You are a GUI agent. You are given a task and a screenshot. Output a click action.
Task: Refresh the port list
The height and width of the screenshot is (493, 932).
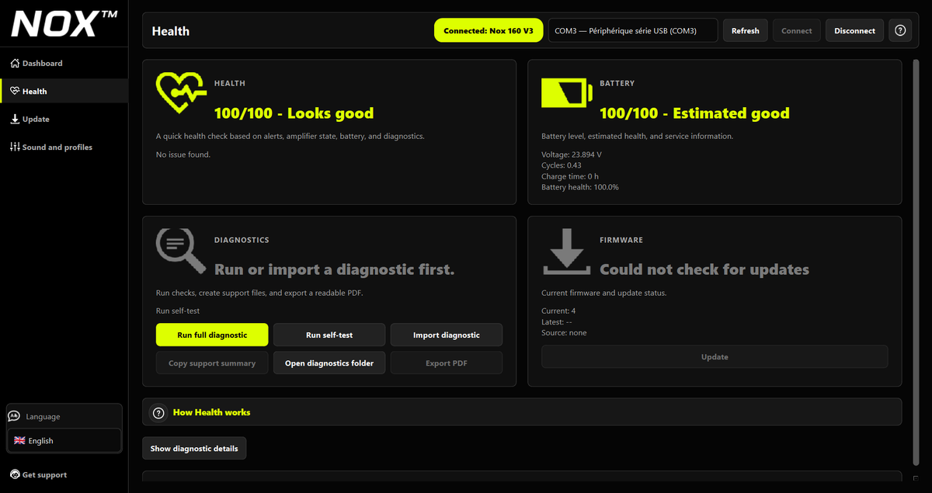[x=746, y=30]
